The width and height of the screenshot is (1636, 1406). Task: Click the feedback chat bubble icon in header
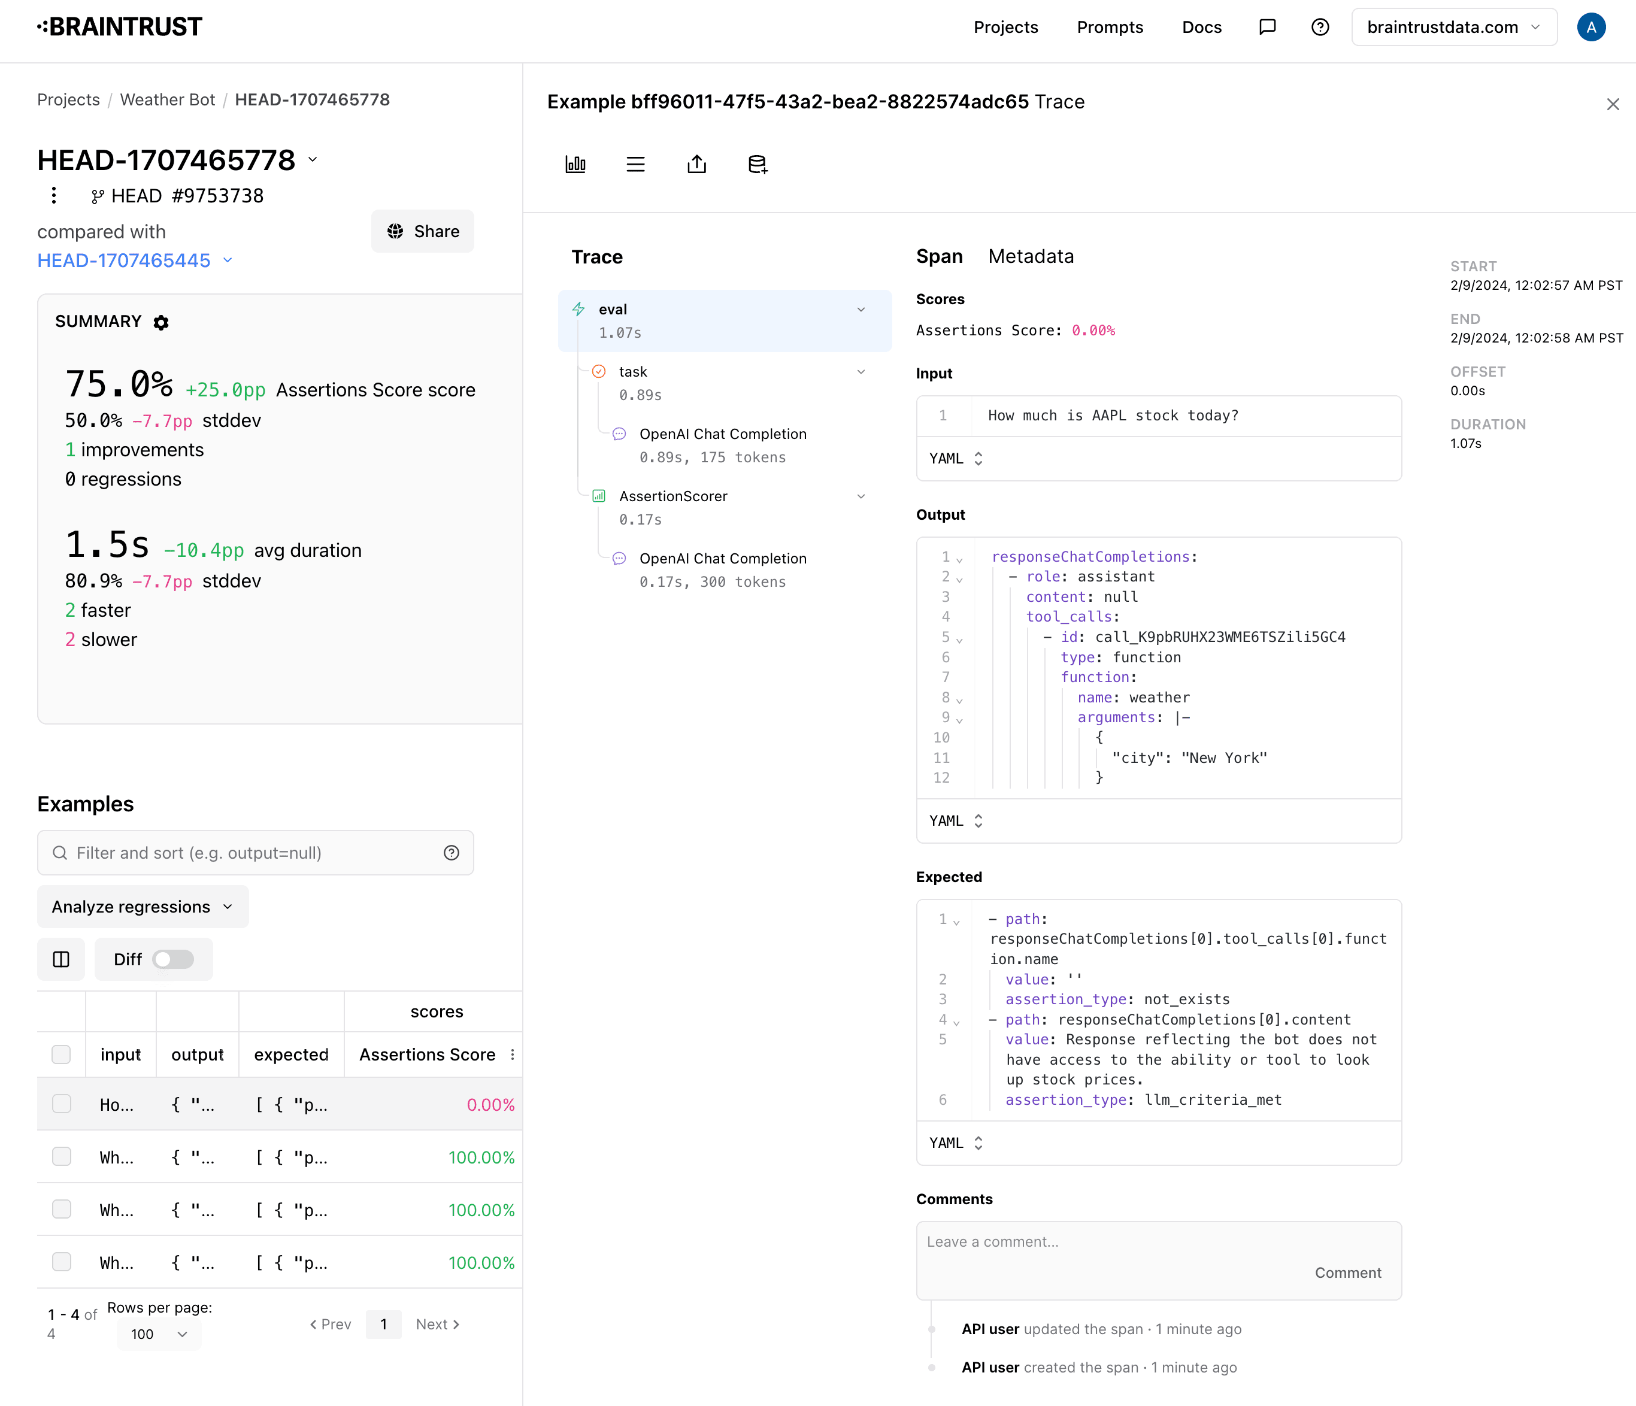[1267, 28]
